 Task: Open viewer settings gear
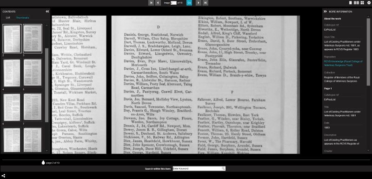[369, 3]
